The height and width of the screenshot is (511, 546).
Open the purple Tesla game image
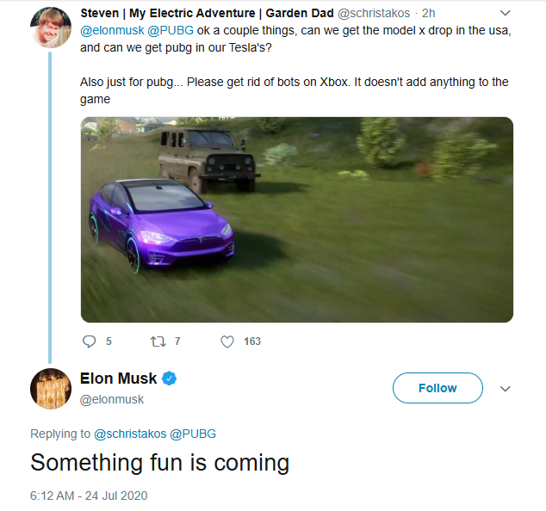click(x=297, y=219)
